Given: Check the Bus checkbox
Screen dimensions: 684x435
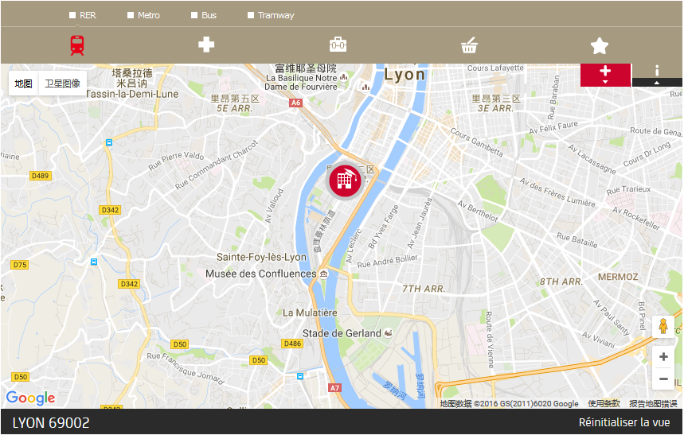Looking at the screenshot, I should pos(194,15).
